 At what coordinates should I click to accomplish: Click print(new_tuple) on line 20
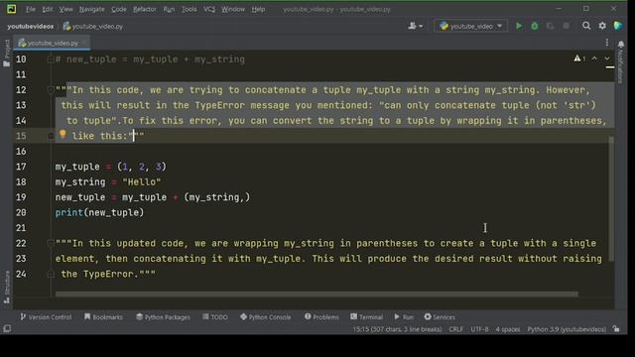99,212
